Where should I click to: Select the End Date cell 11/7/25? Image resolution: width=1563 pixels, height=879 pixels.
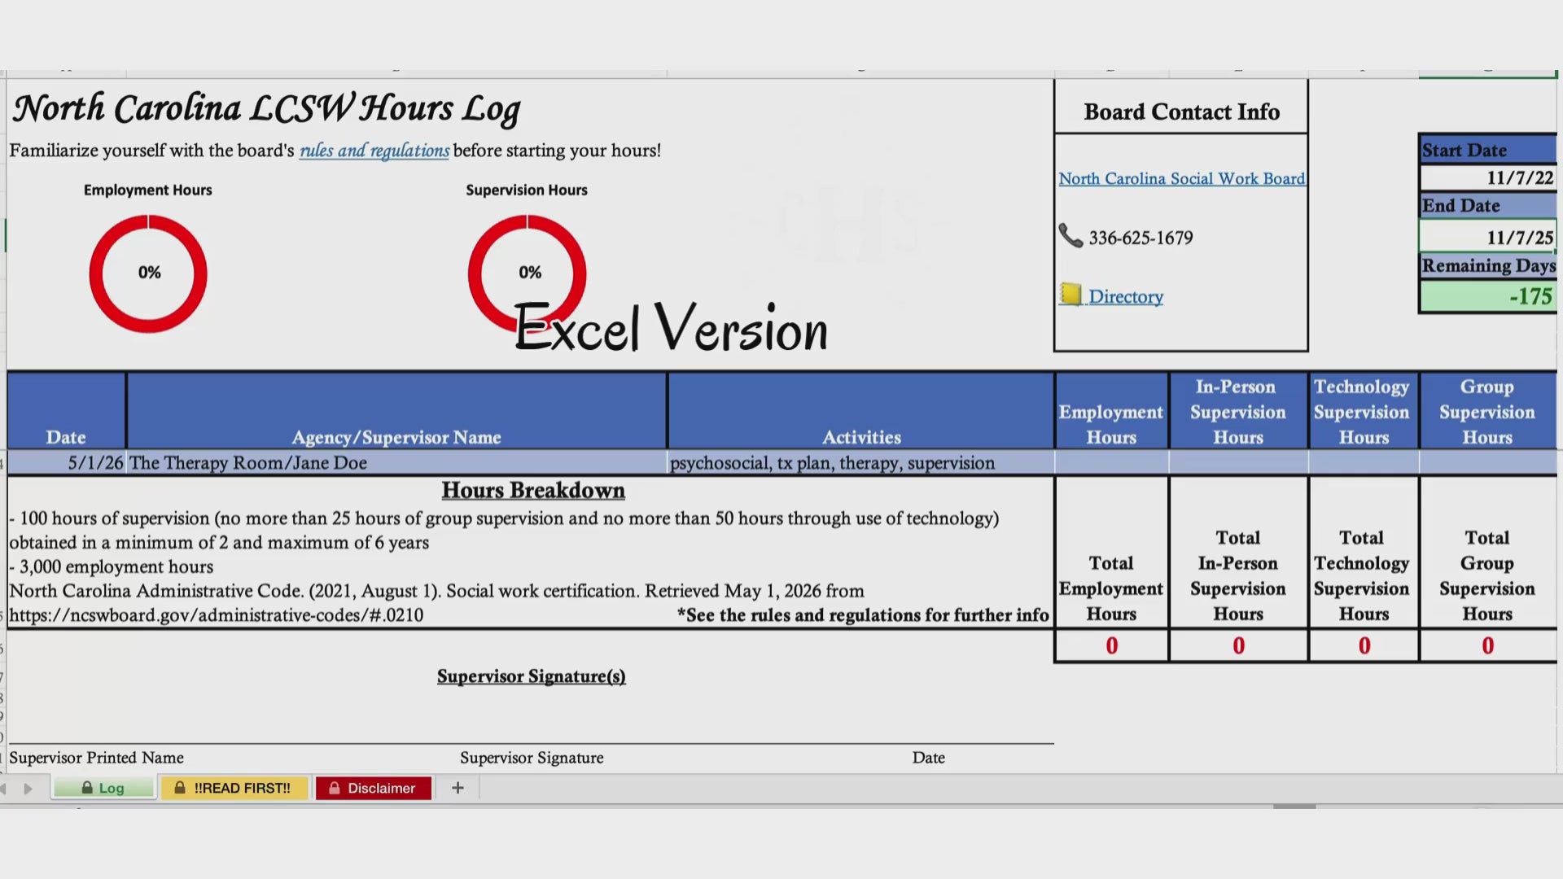[1488, 237]
